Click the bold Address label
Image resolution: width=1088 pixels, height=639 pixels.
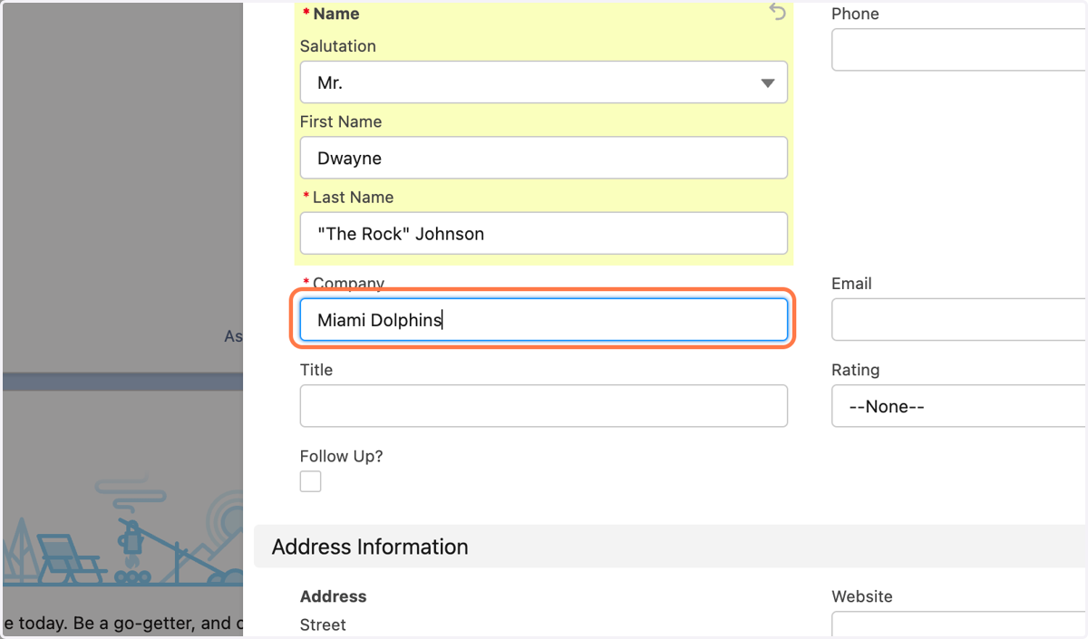(x=334, y=596)
